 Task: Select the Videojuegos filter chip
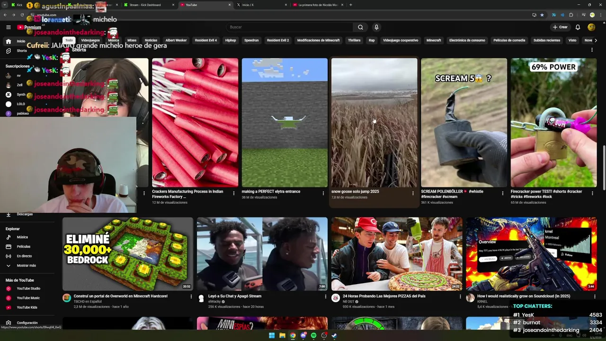coord(90,40)
